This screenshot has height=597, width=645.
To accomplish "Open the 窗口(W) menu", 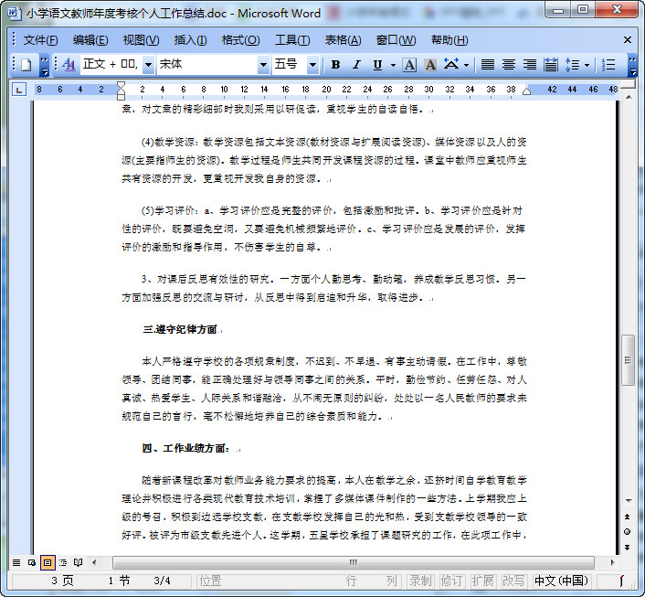I will click(x=396, y=40).
